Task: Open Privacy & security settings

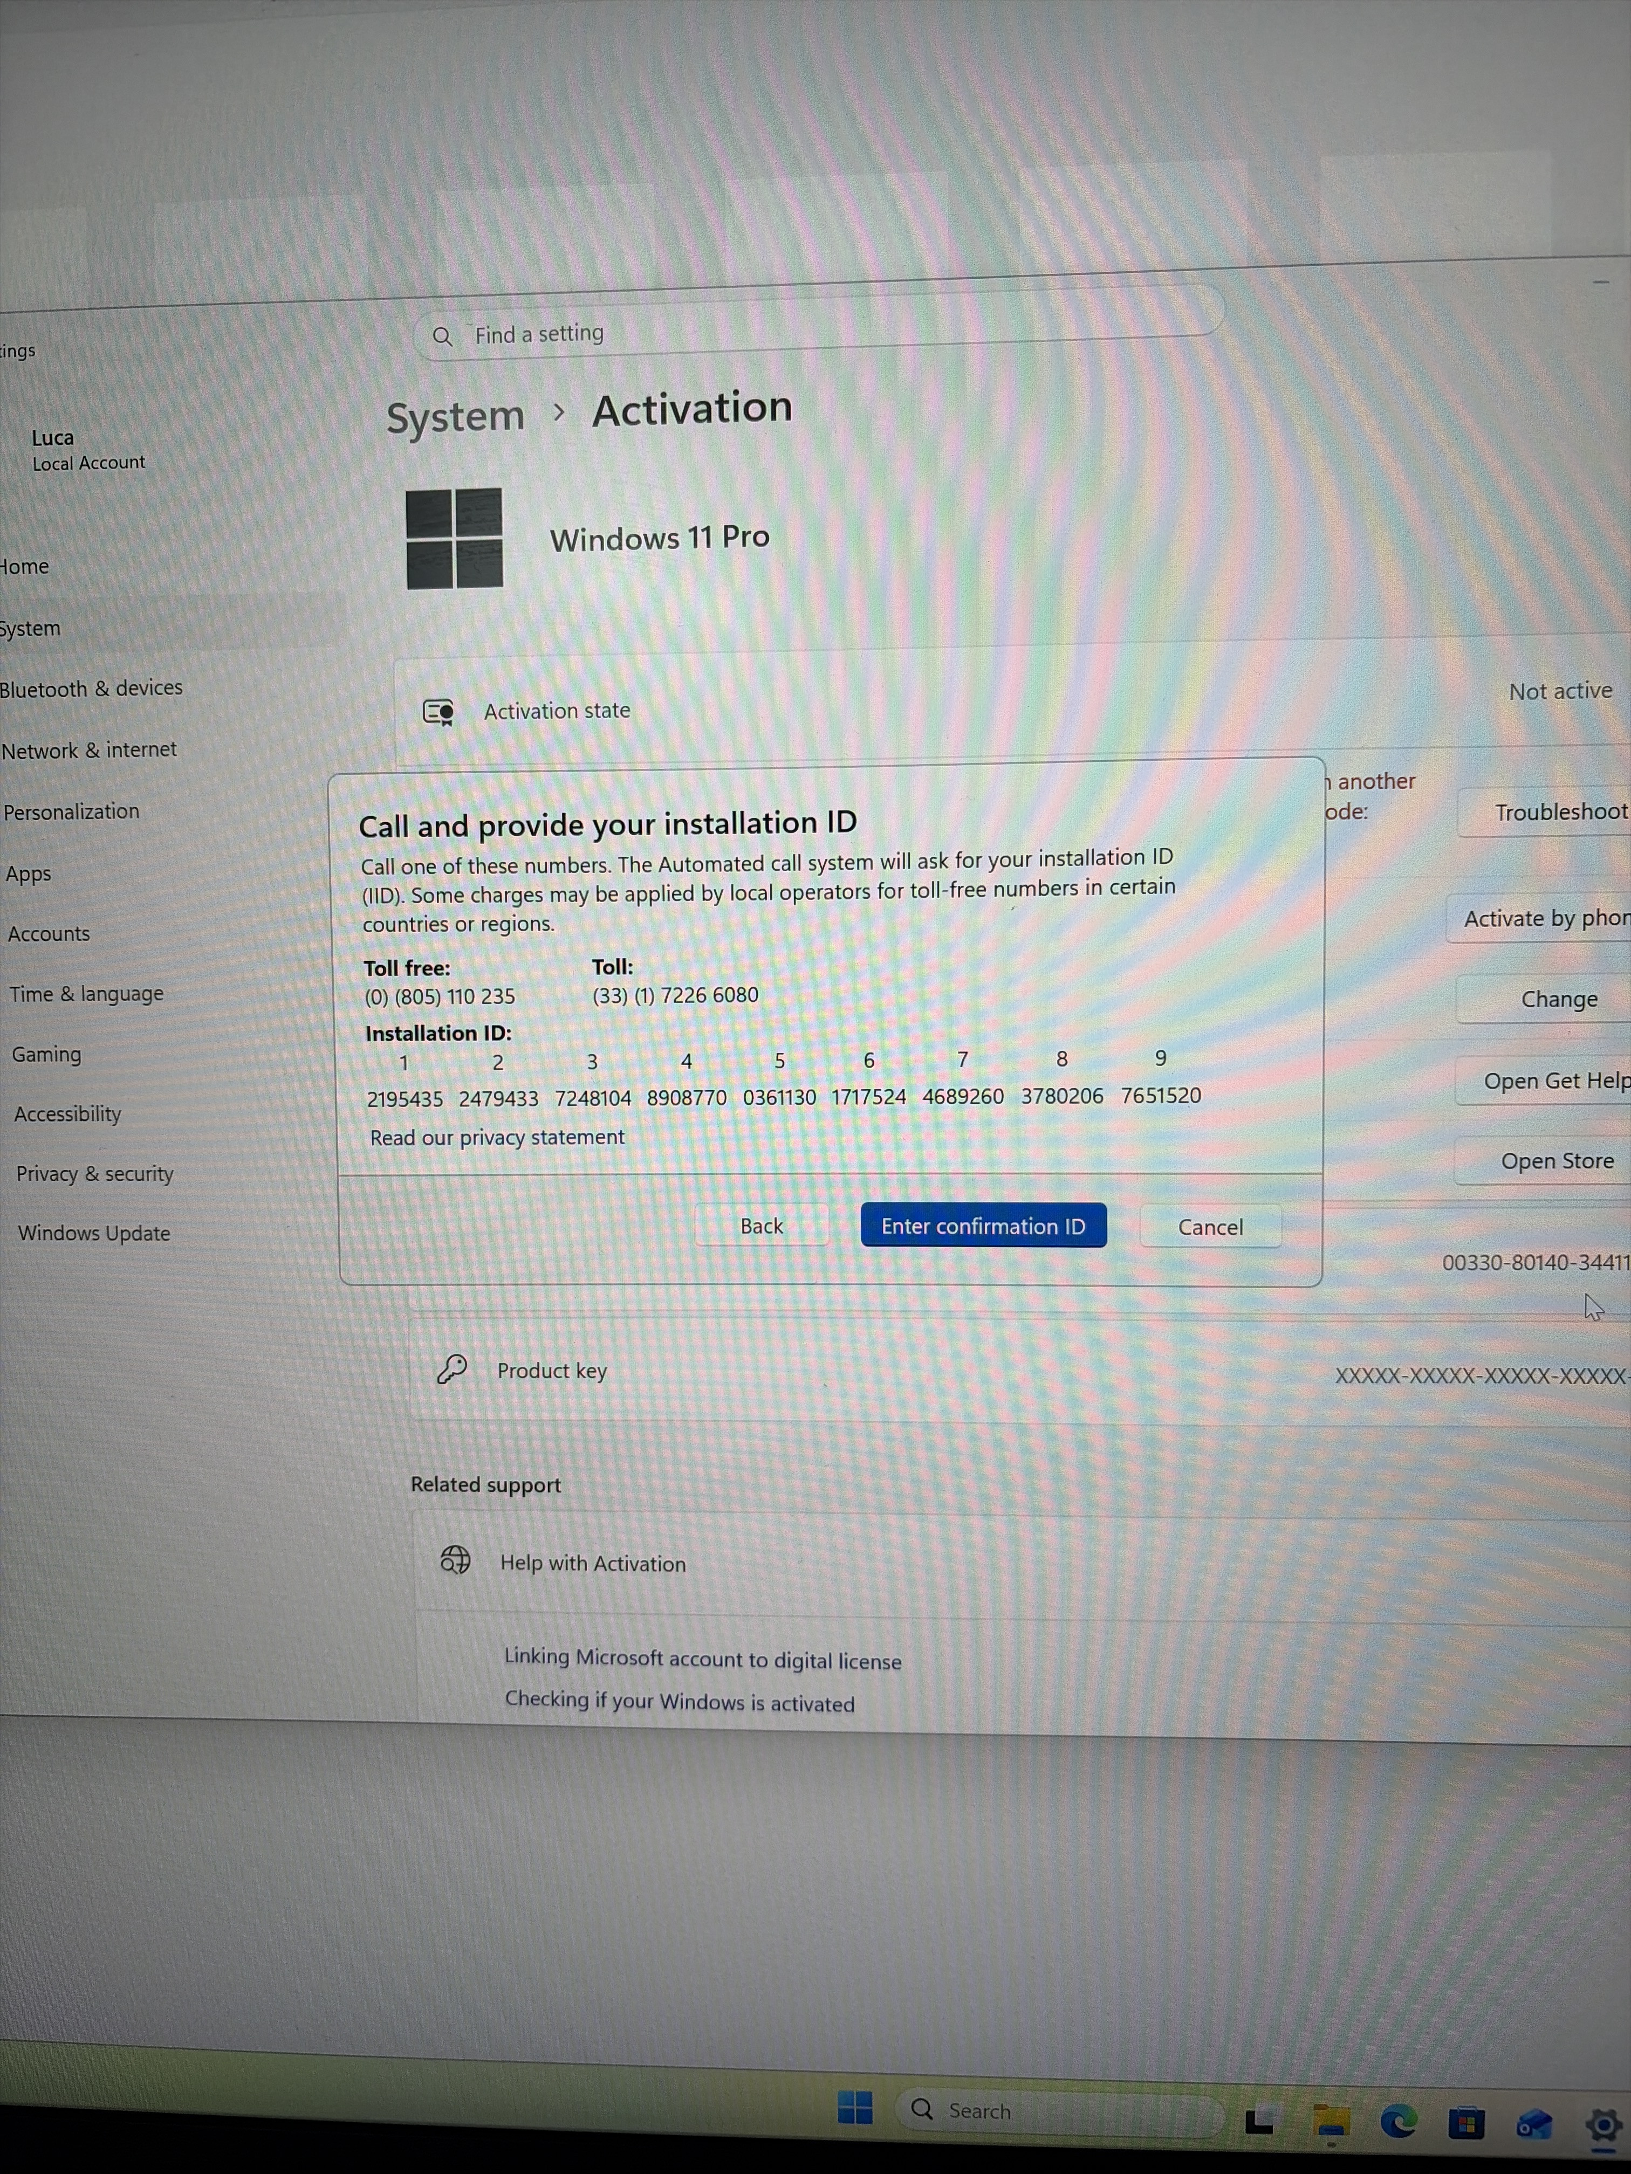Action: pyautogui.click(x=94, y=1173)
